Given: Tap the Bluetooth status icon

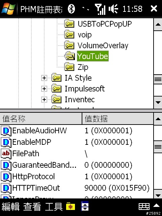Looking at the screenshot, I should point(71,9).
